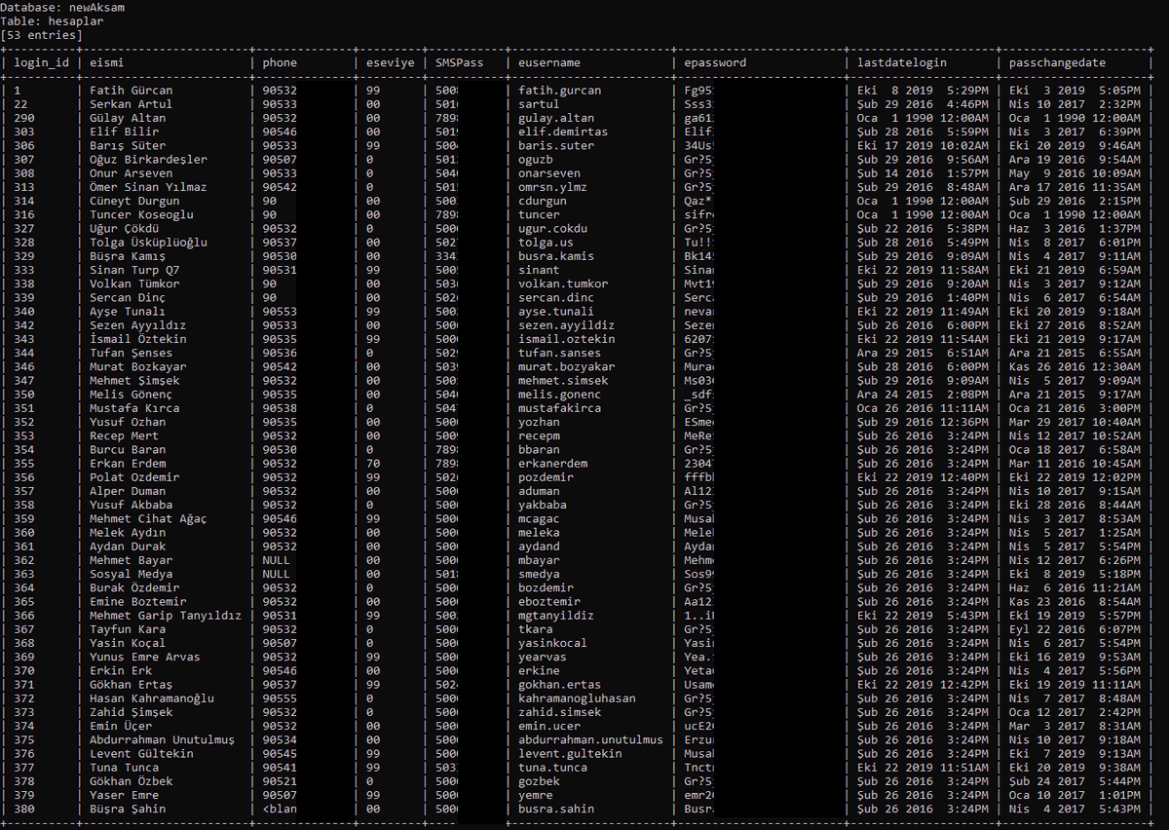
Task: Click the eismi cell 'Mehmet Garip Tanyıldız'
Action: 166,615
